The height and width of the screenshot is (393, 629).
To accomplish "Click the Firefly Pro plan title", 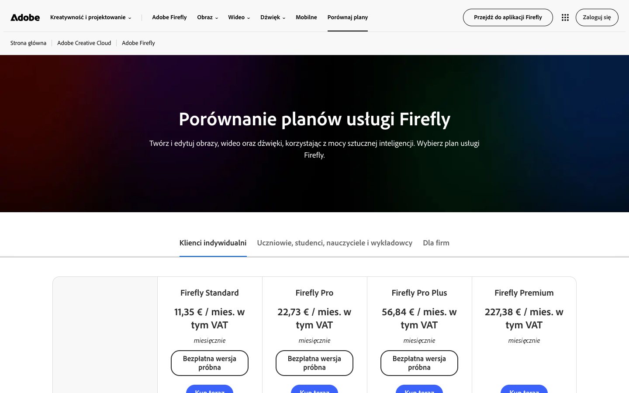I will tap(314, 293).
